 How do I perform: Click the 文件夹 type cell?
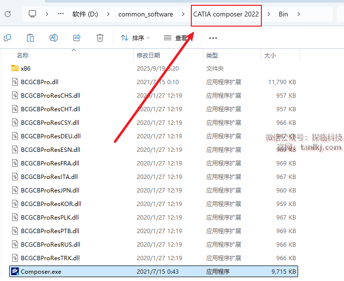(x=215, y=69)
